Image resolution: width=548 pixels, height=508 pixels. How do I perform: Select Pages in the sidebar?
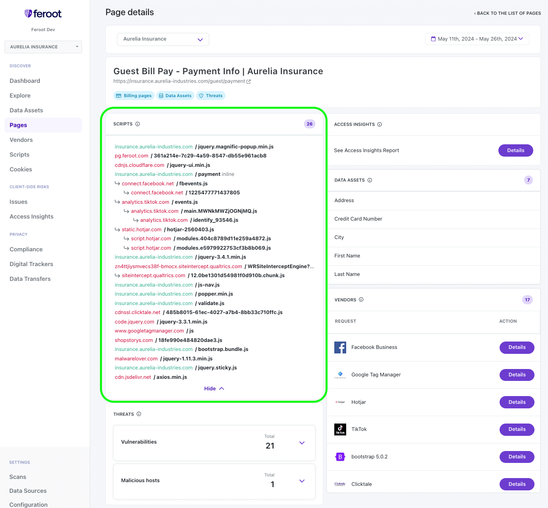[x=43, y=125]
